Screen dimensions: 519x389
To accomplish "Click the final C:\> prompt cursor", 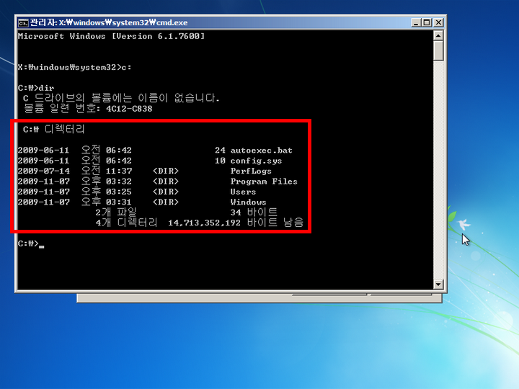I will [41, 246].
